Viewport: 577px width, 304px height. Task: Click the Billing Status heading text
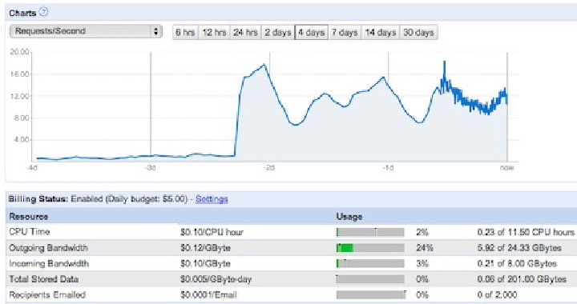point(38,199)
